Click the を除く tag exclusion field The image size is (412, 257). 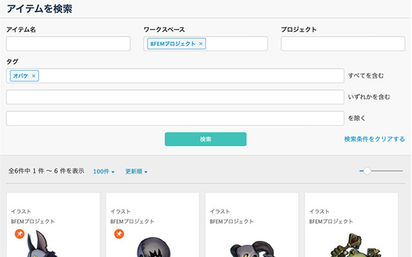click(175, 118)
